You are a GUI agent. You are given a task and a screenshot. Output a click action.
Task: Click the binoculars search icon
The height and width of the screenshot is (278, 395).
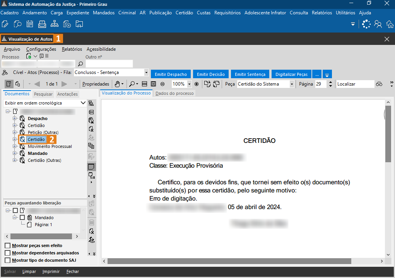coord(380,84)
